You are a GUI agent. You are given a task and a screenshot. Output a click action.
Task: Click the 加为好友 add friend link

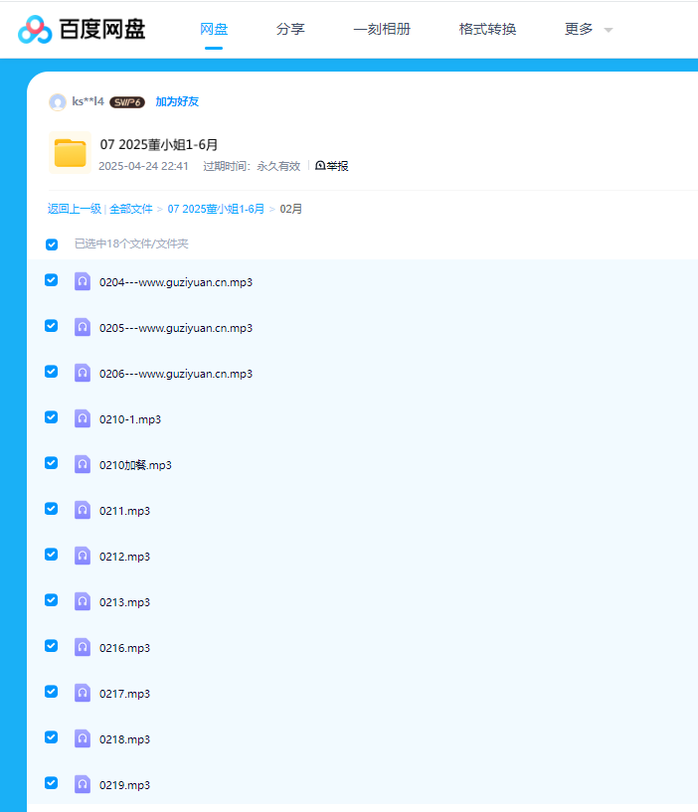pyautogui.click(x=177, y=101)
